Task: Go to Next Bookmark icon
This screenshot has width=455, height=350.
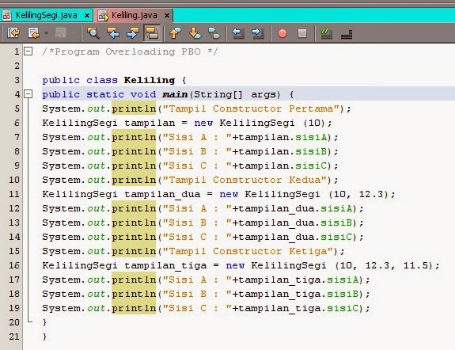Action: (x=195, y=33)
